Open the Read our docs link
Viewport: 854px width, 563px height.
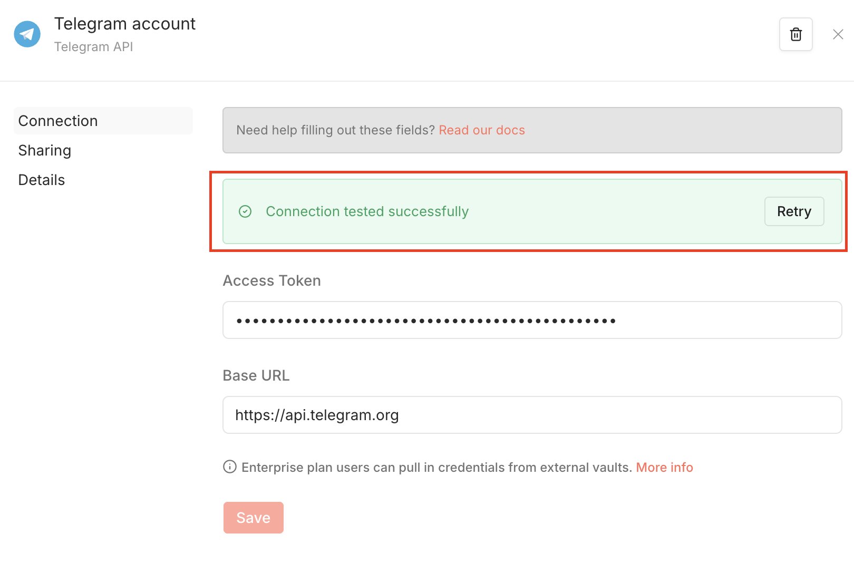click(x=482, y=130)
